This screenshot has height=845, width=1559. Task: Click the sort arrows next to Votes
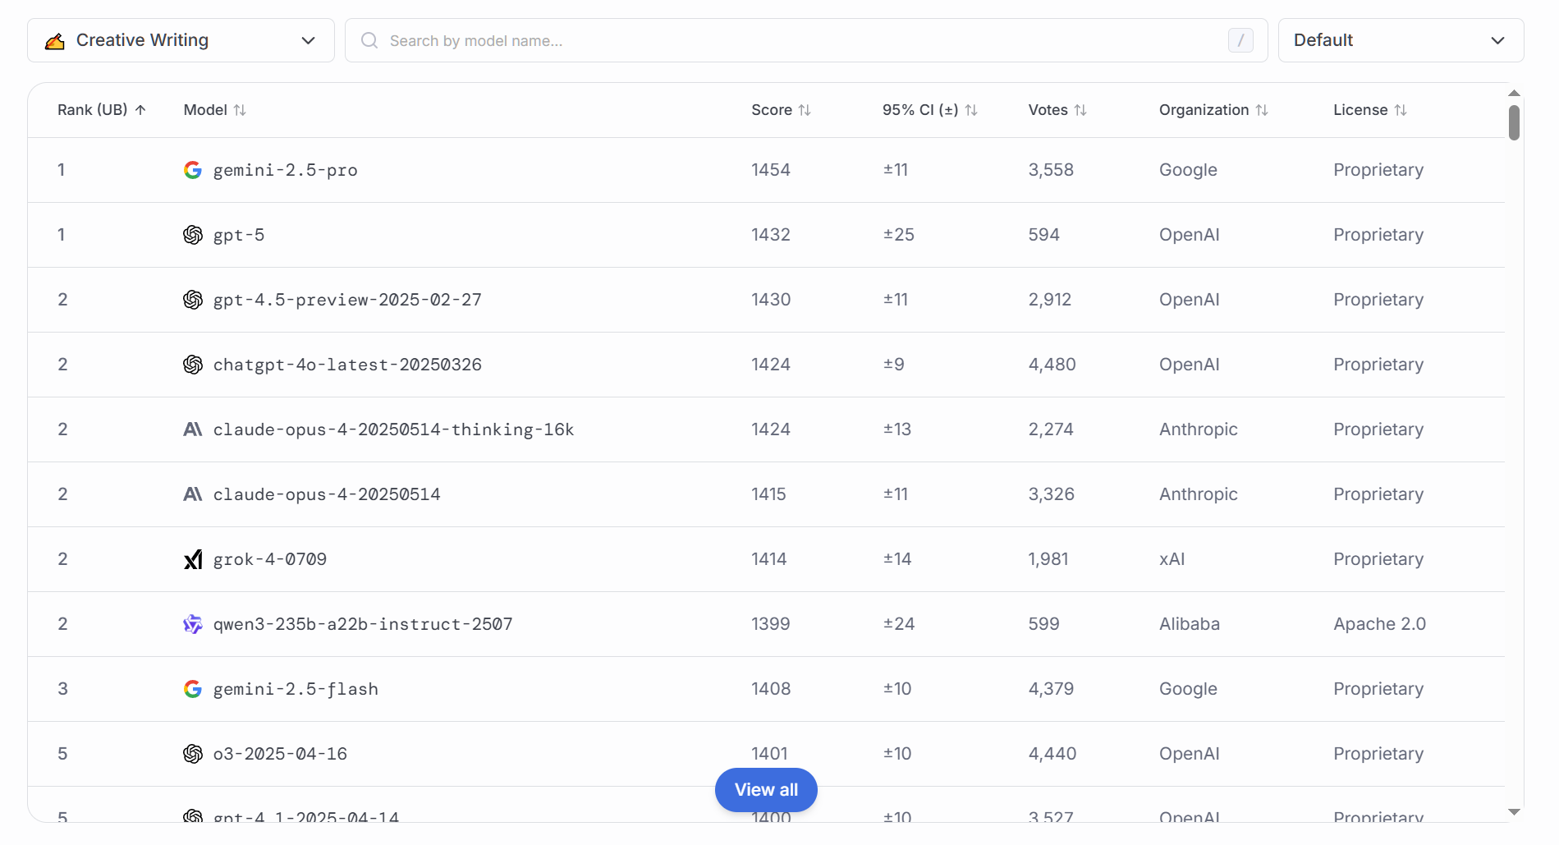pyautogui.click(x=1080, y=110)
